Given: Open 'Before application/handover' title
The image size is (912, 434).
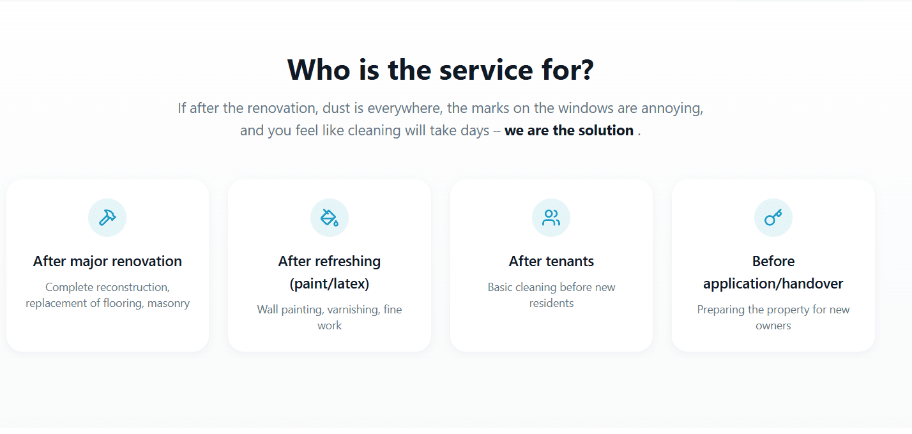Looking at the screenshot, I should [x=773, y=272].
